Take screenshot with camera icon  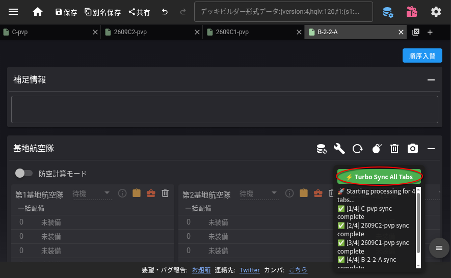[413, 149]
